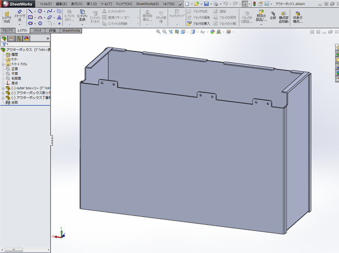Select the Point sketch tool

tap(59, 23)
